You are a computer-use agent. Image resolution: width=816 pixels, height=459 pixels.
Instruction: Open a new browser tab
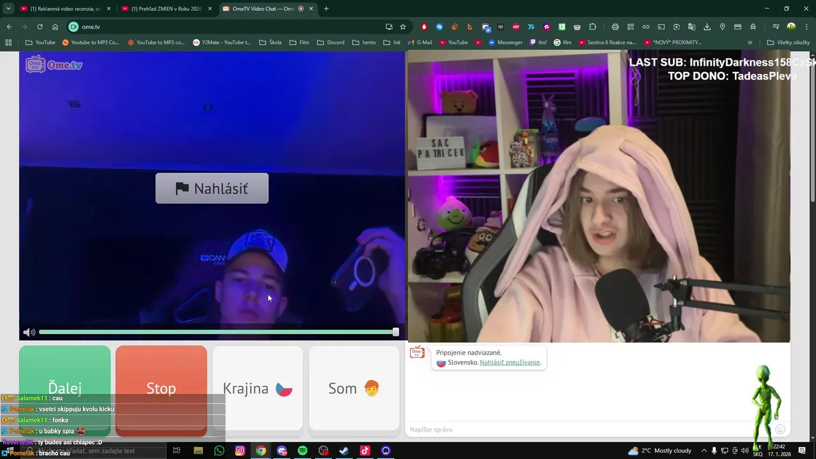click(326, 9)
